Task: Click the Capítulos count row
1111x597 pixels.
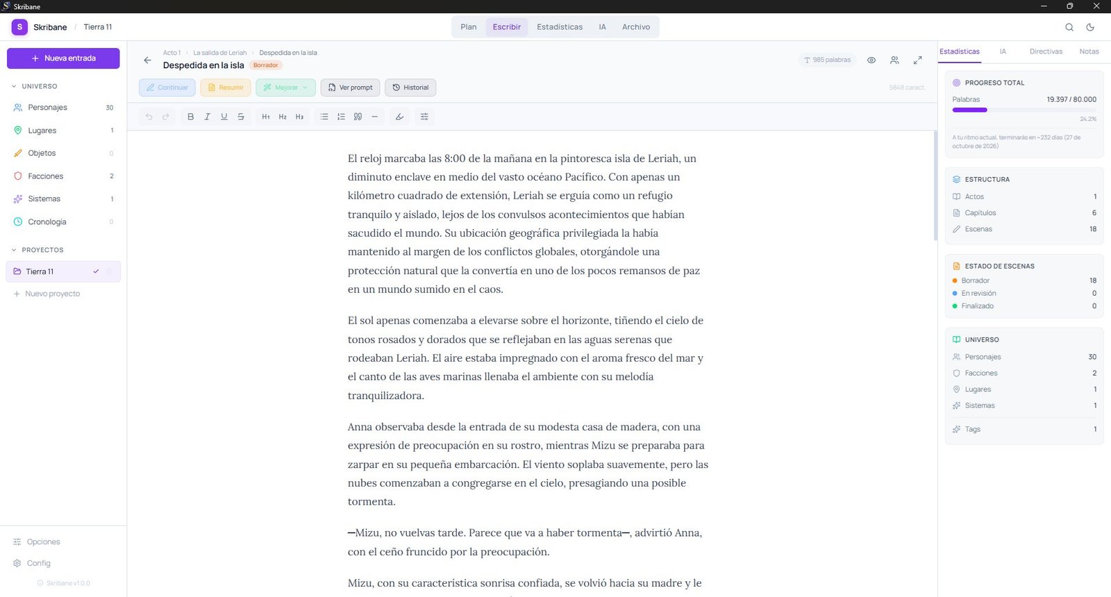Action: tap(1024, 213)
